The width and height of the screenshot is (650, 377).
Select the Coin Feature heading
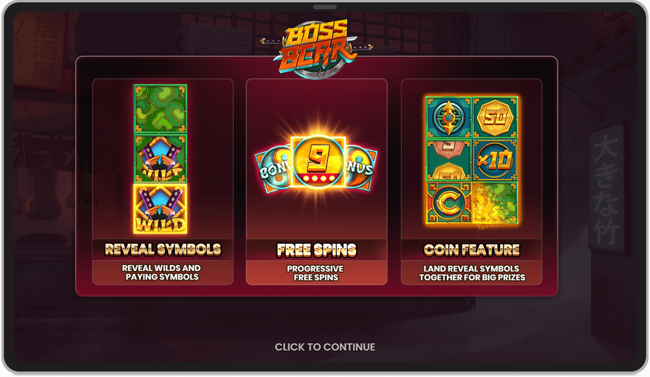(x=472, y=250)
